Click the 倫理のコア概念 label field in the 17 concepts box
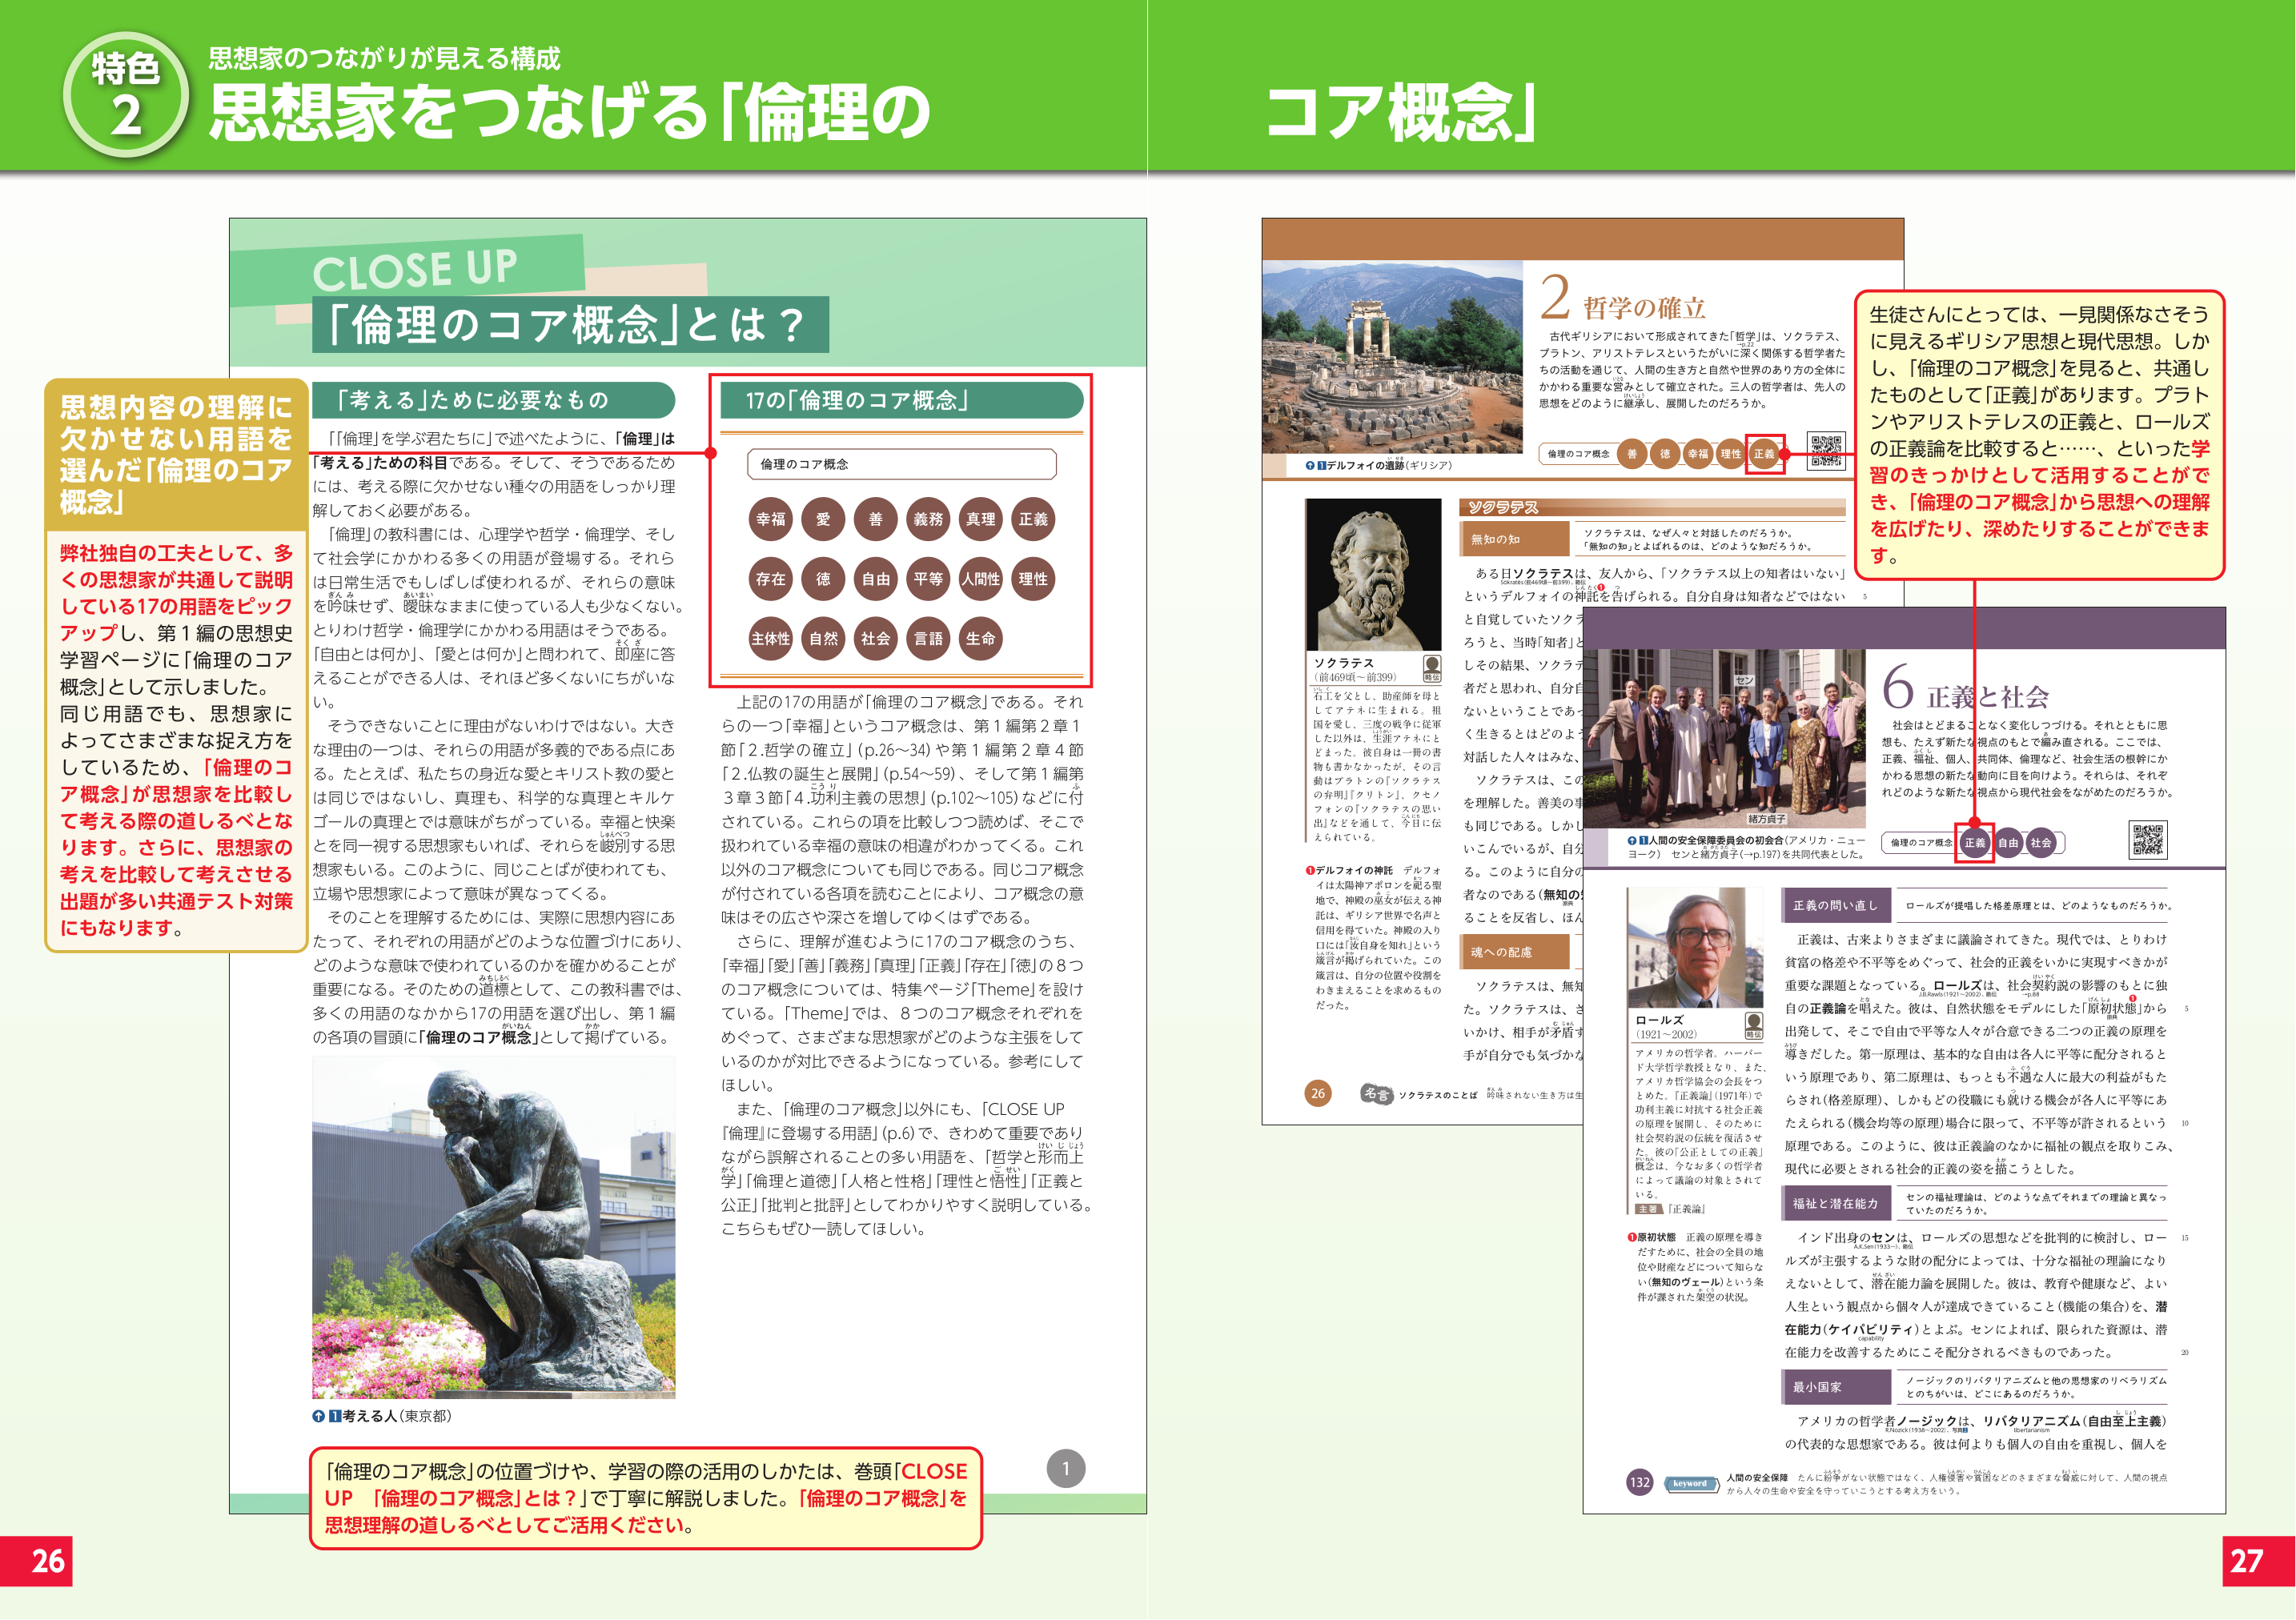Image resolution: width=2296 pixels, height=1620 pixels. (x=902, y=464)
